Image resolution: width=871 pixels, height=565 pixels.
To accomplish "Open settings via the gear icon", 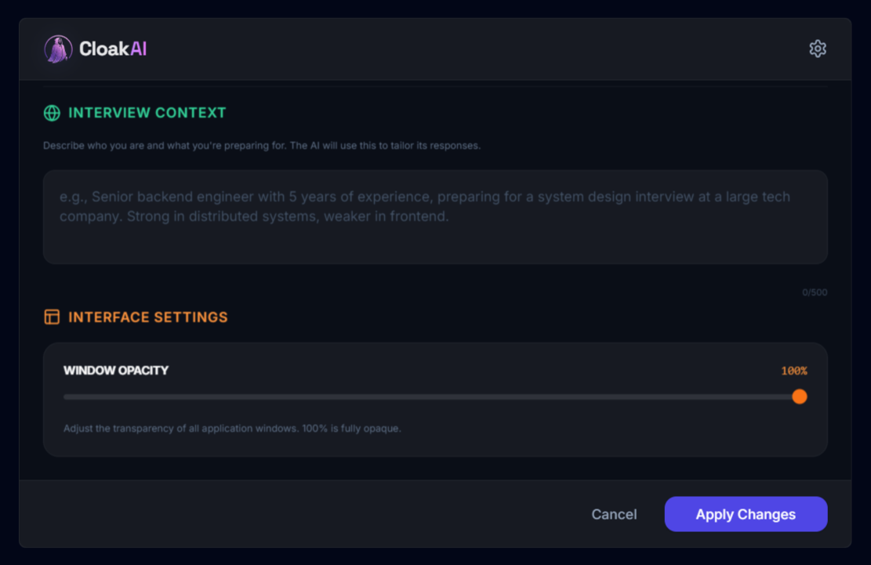I will [x=818, y=49].
